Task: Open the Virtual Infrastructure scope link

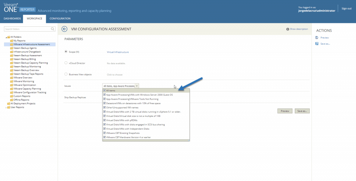Action: (118, 52)
